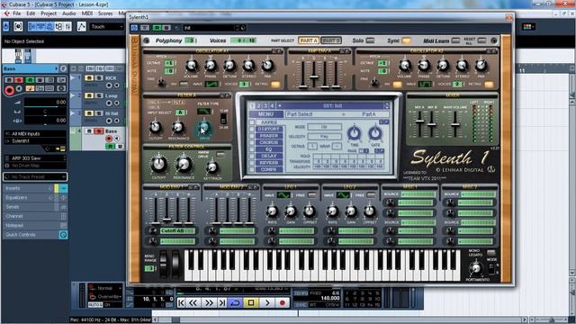Open Mod Env 1 Cutoff AB destination
The height and width of the screenshot is (324, 576).
[177, 230]
